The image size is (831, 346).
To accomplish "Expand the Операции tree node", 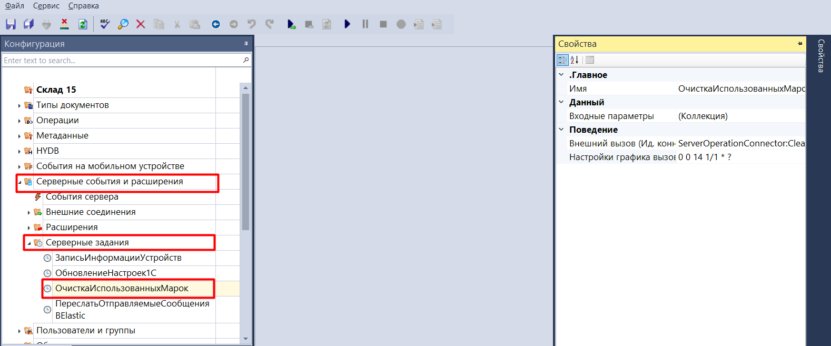I will (x=19, y=121).
